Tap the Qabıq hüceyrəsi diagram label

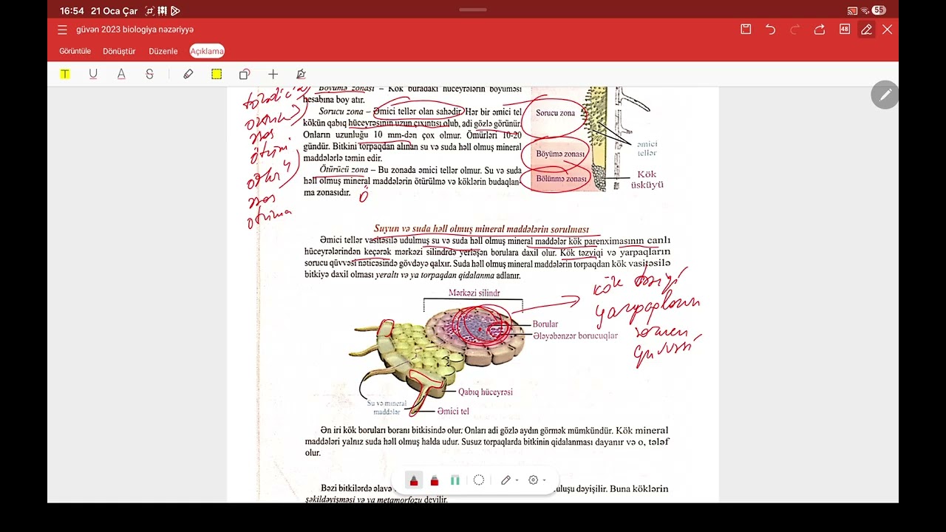[x=485, y=392]
